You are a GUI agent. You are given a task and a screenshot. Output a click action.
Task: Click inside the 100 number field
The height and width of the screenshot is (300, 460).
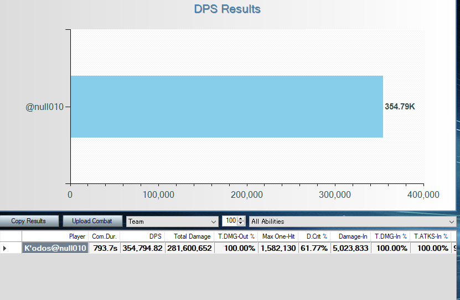229,221
